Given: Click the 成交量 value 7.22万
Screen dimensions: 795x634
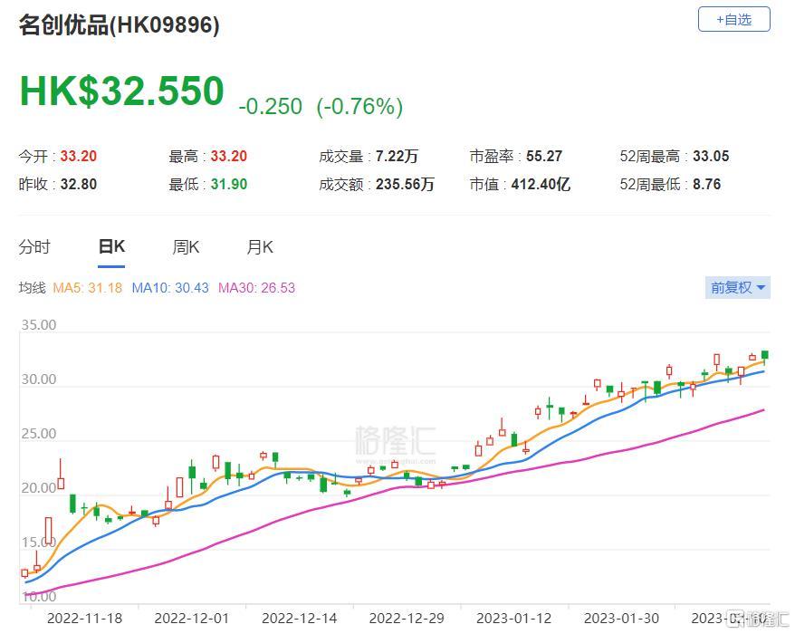Looking at the screenshot, I should click(397, 156).
